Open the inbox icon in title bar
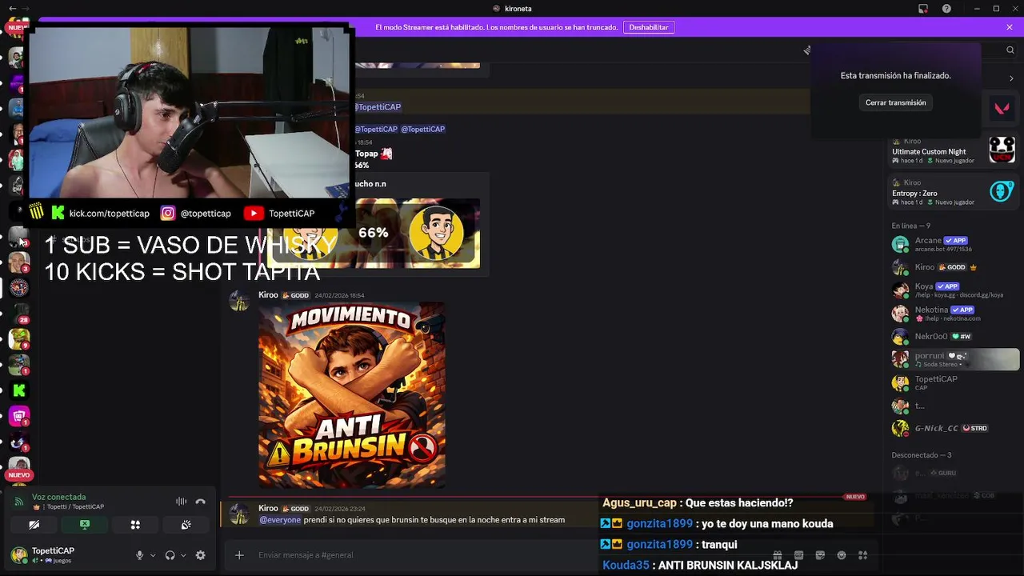 pyautogui.click(x=923, y=9)
